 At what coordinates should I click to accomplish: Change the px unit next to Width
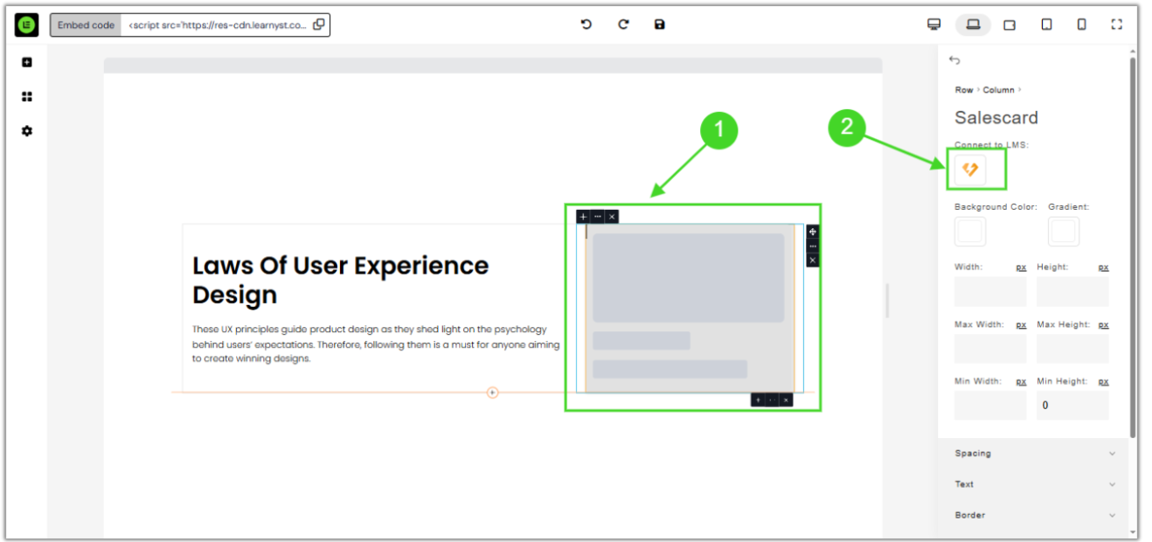1021,268
